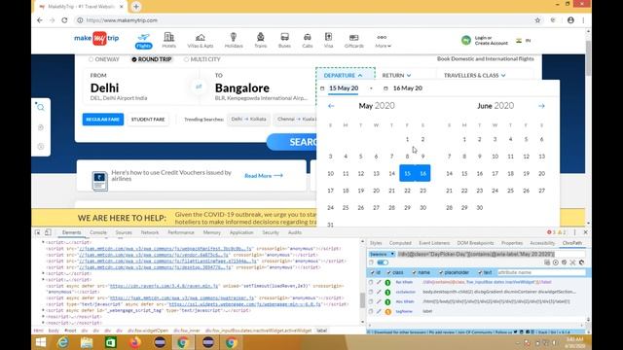623x350 pixels.
Task: Open the Login or Create Account menu
Action: tap(485, 40)
